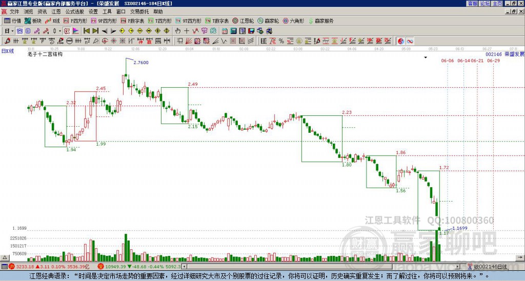Click the save floppy disk icon
The width and height of the screenshot is (525, 281).
click(251, 31)
